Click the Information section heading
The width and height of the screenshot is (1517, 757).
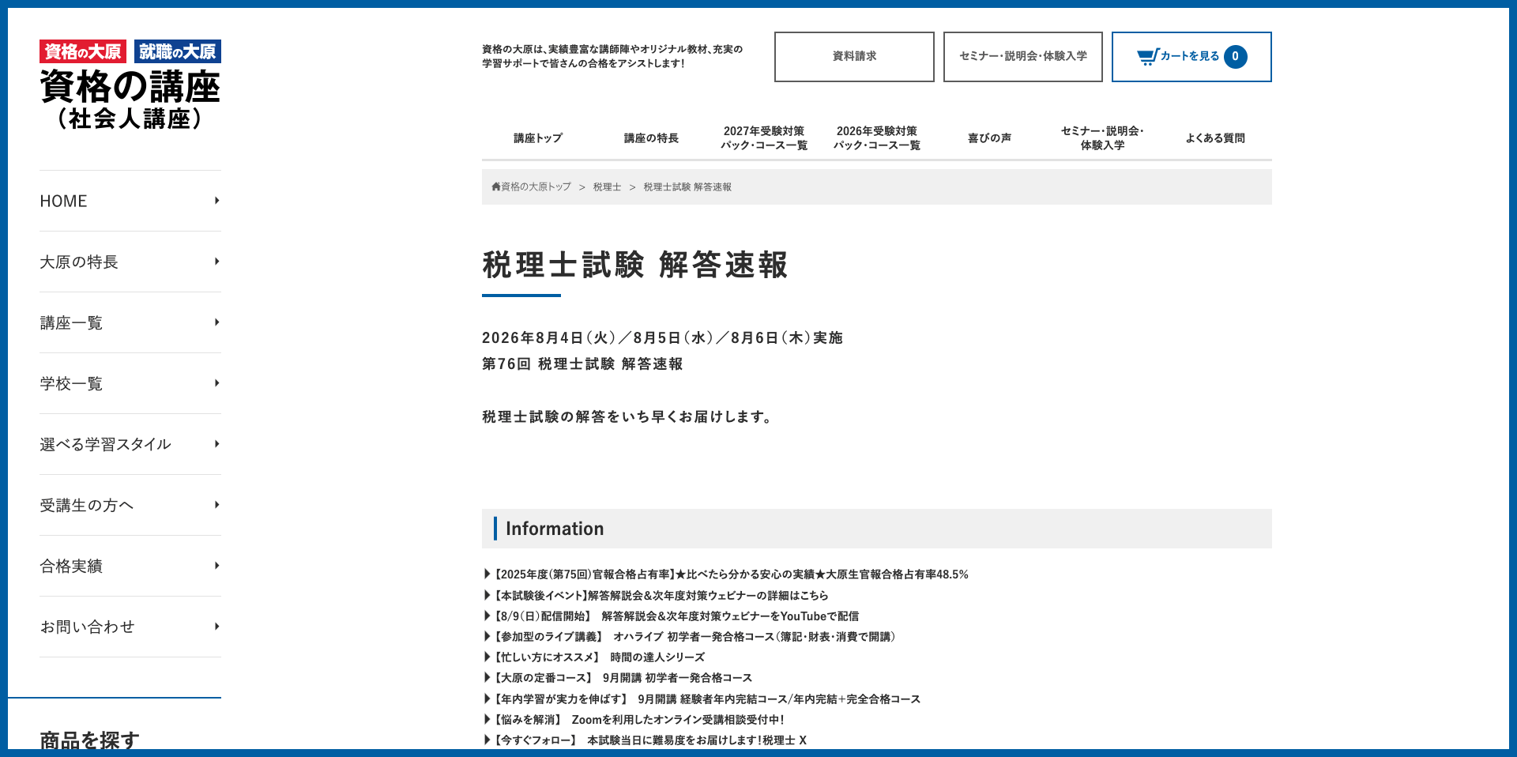click(x=555, y=529)
